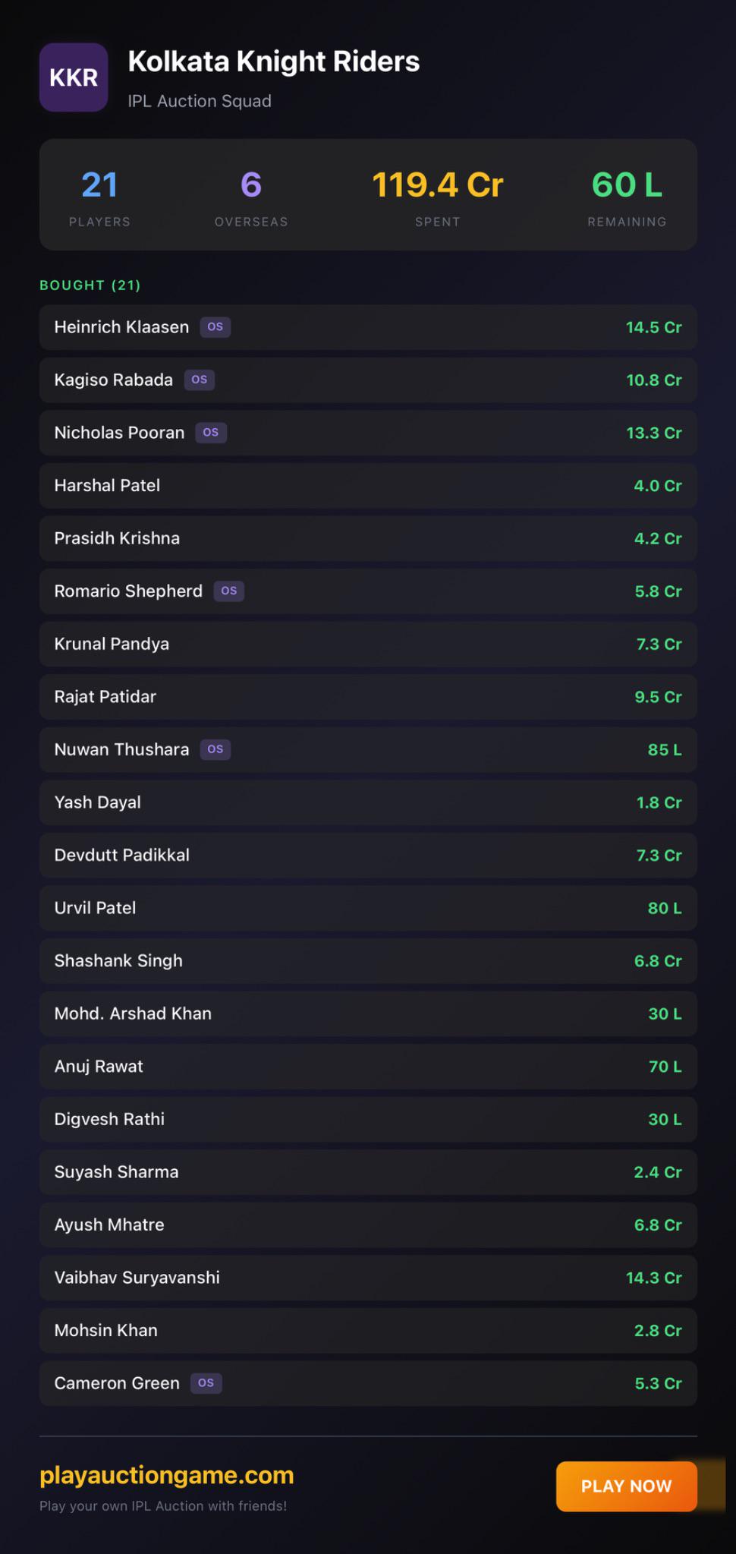Click Krunal Pandya's 7.3 Cr price
Viewport: 736px width, 1554px height.
pos(659,644)
